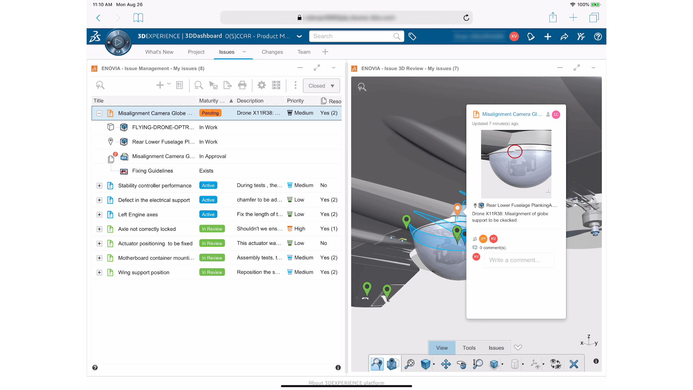
Task: Select the Pan arrows tool
Action: (x=446, y=364)
